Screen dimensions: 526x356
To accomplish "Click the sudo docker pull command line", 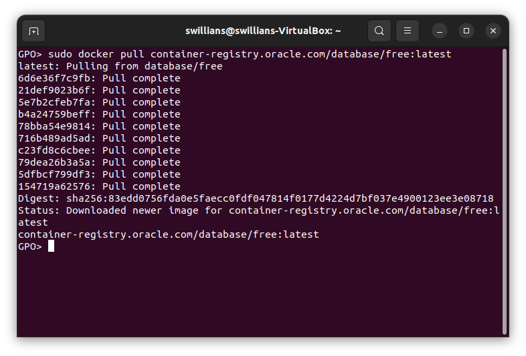I will [234, 54].
